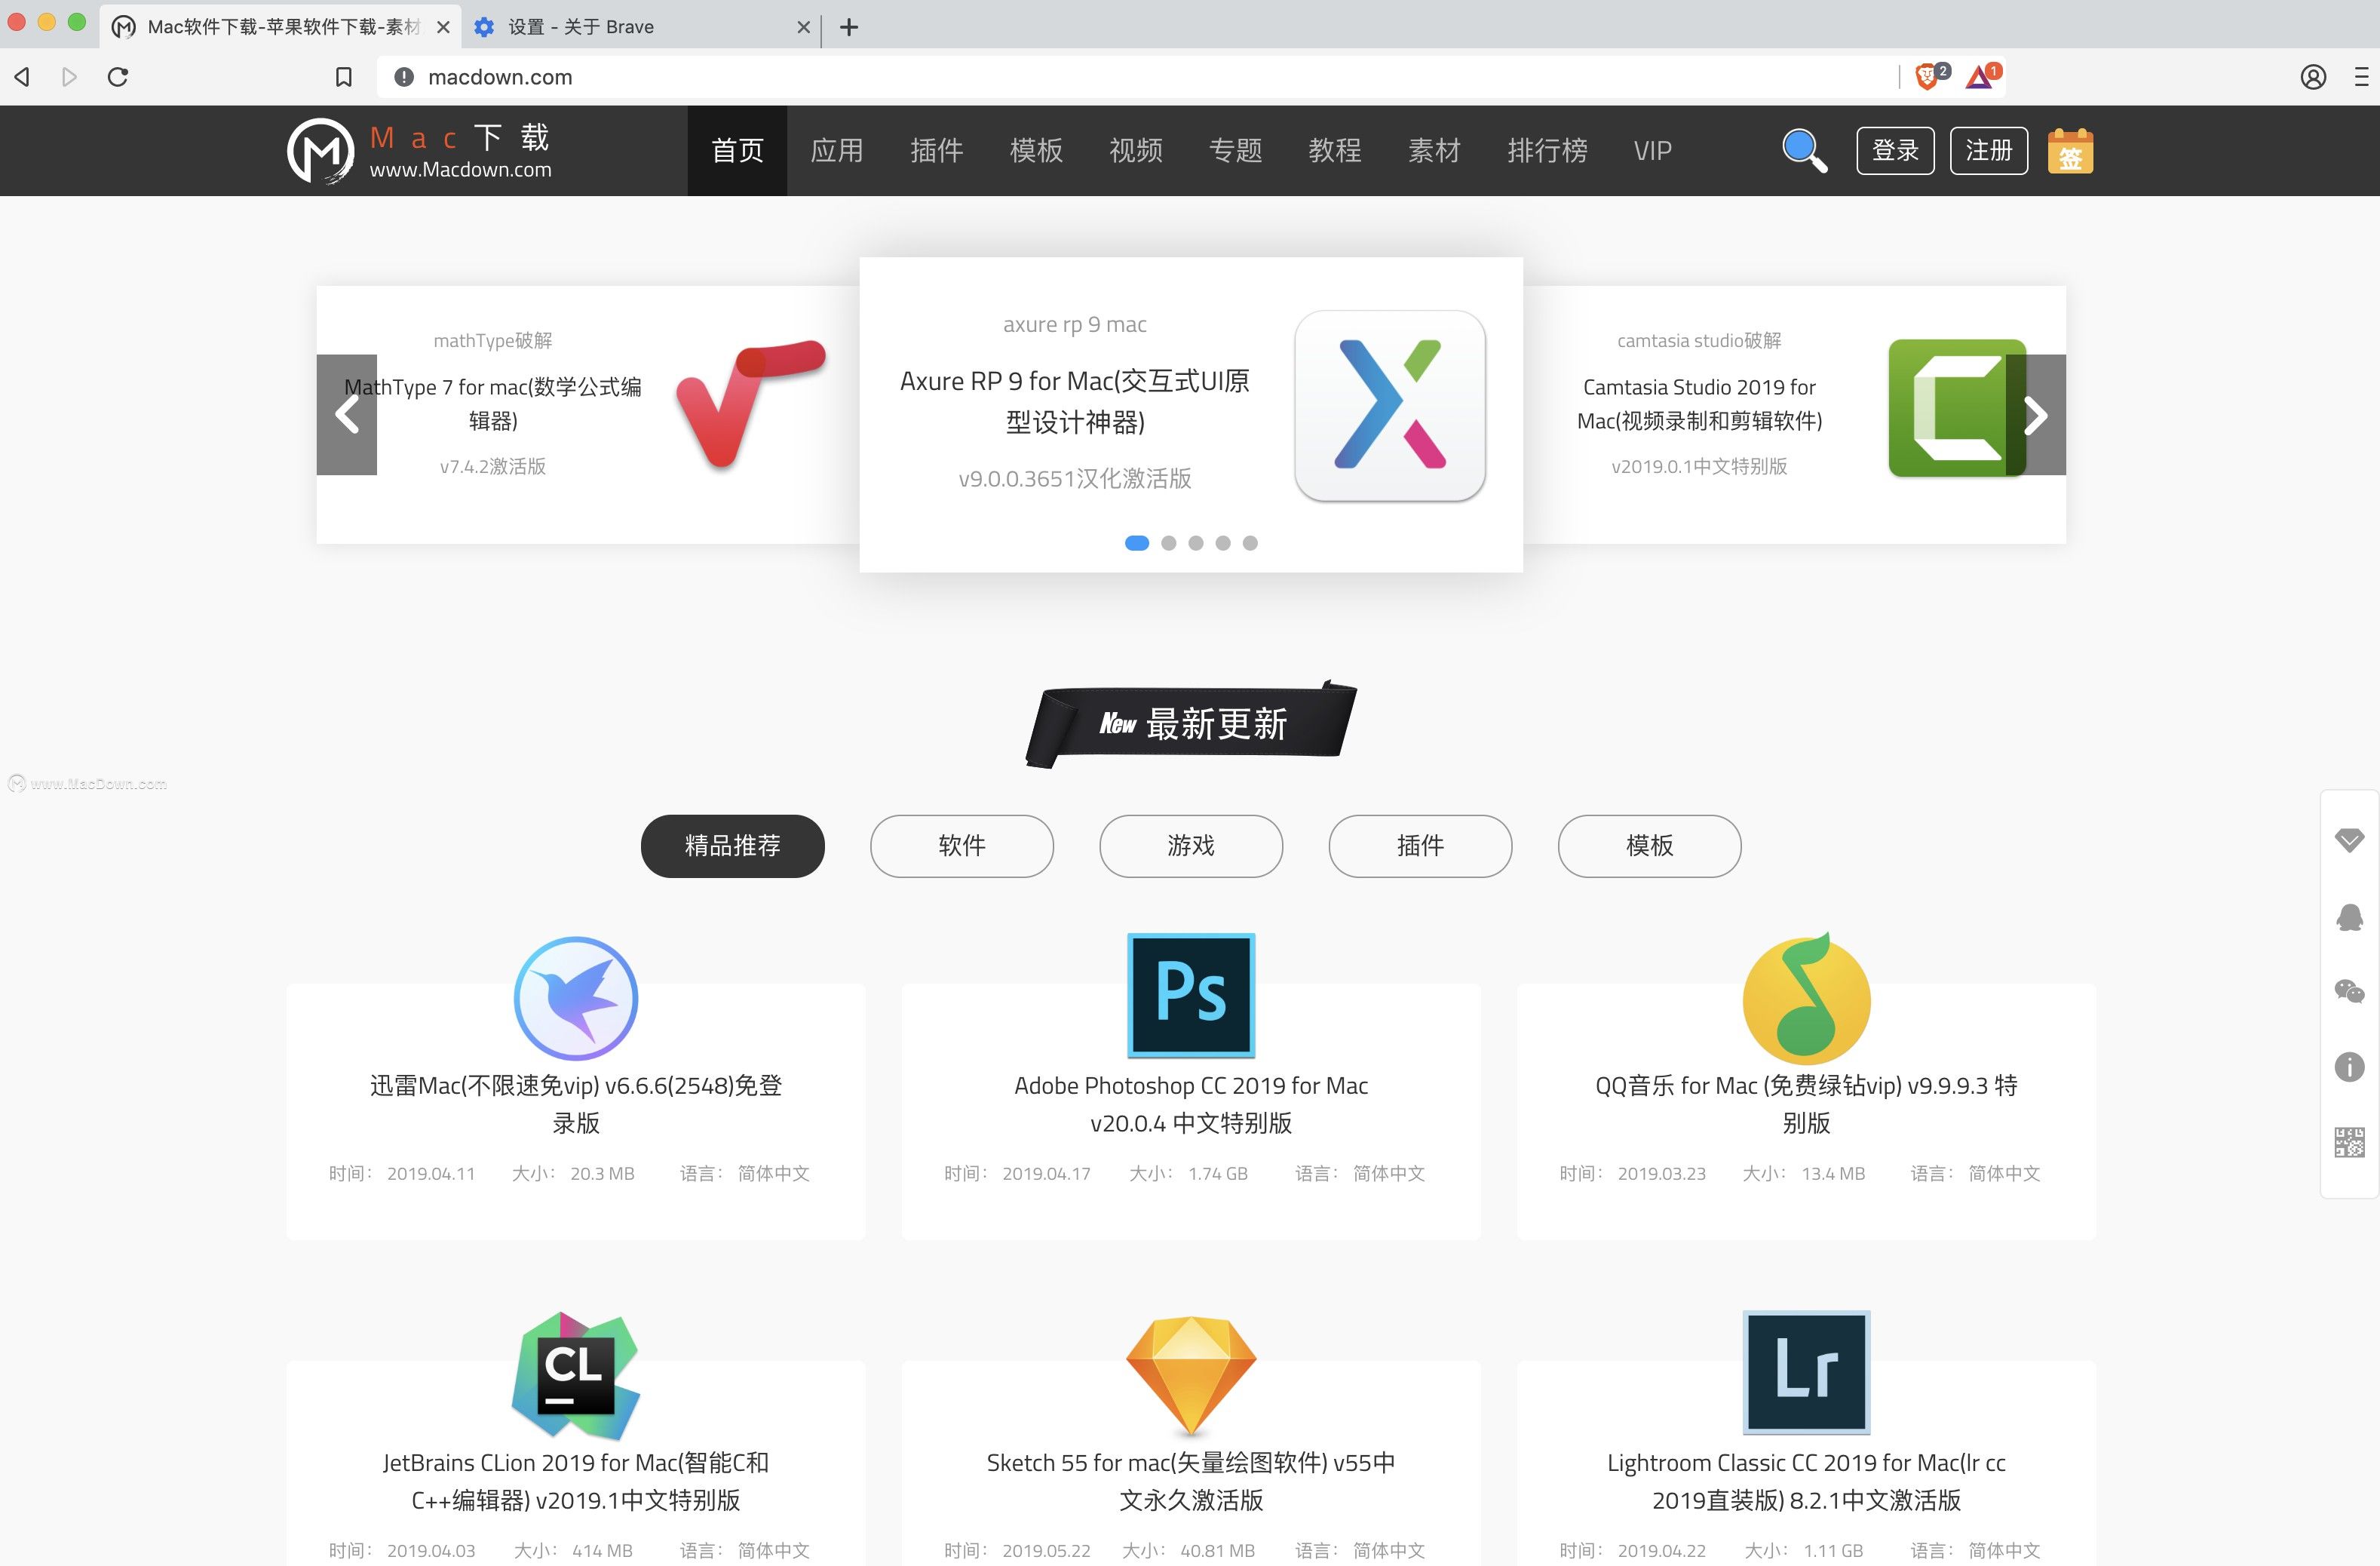
Task: Switch to 设置 - 关于 Brave tab
Action: point(580,27)
